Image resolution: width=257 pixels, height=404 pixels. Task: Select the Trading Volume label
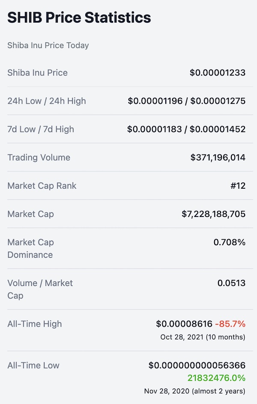pyautogui.click(x=39, y=157)
